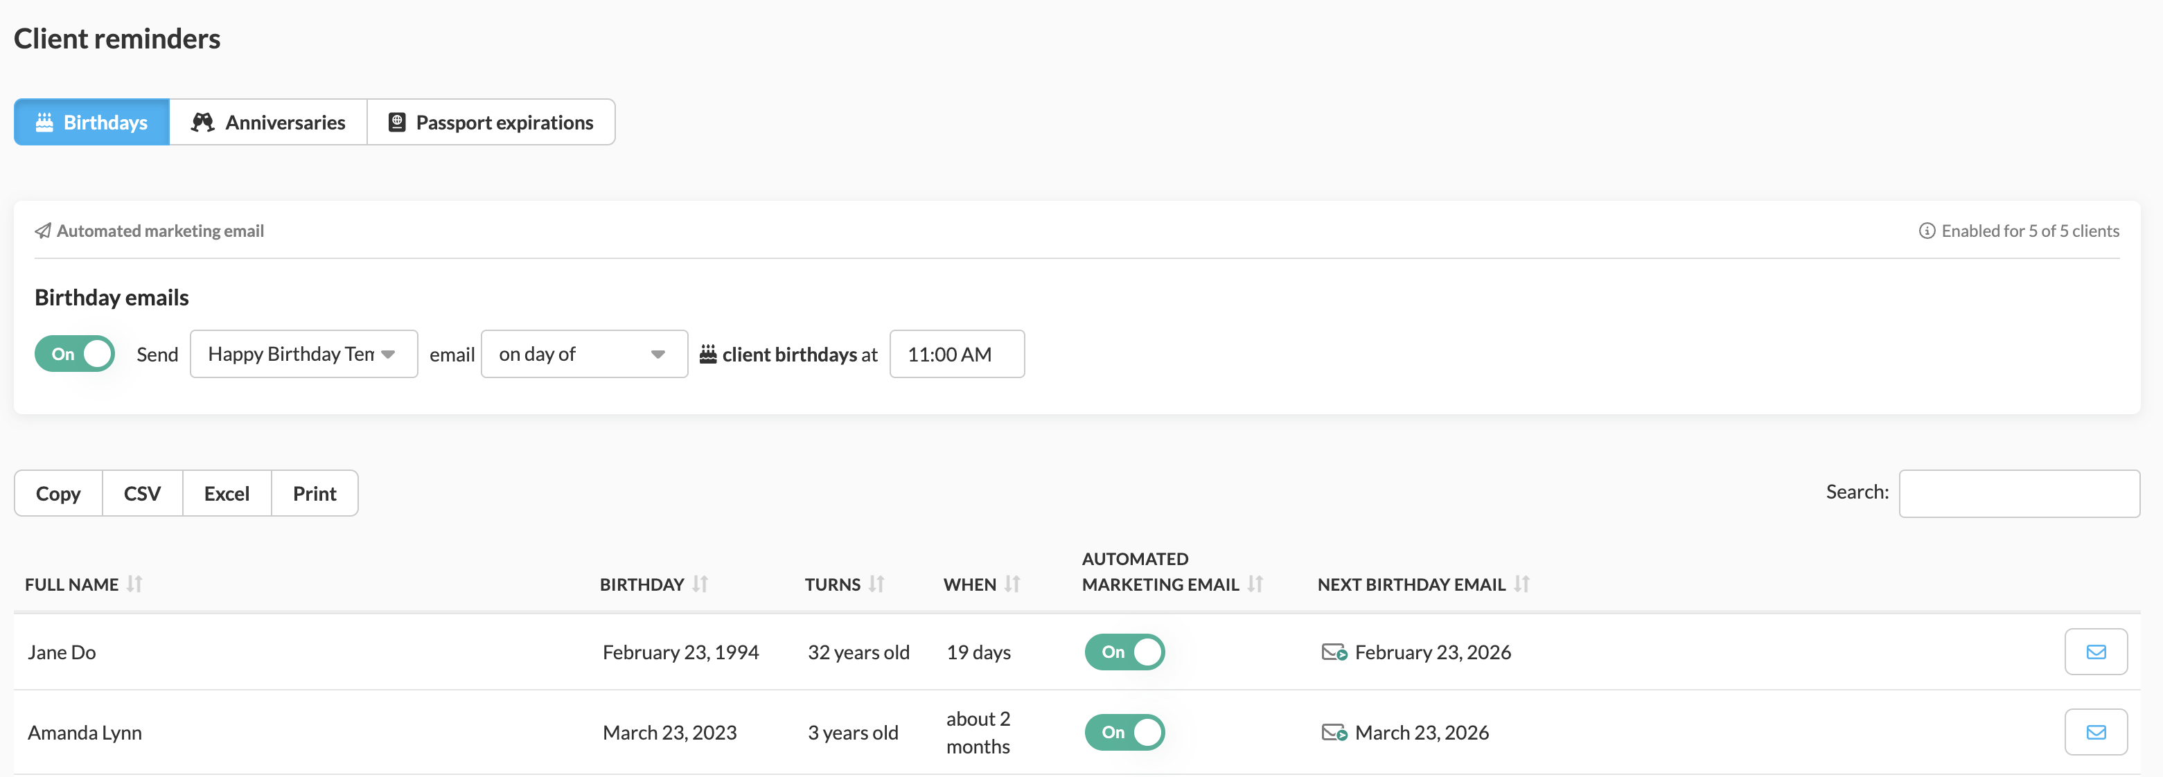The width and height of the screenshot is (2163, 777).
Task: Click the email icon for Jane Do
Action: pyautogui.click(x=2095, y=651)
